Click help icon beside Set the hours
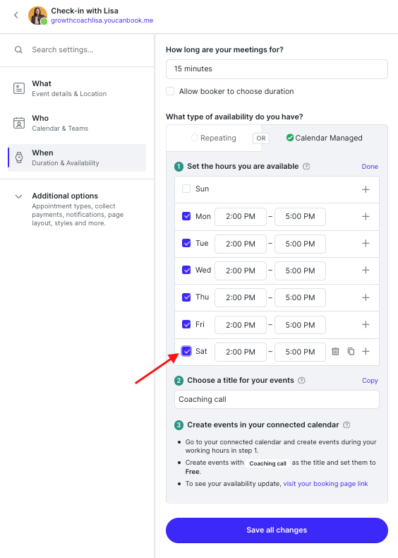The image size is (398, 558). click(x=306, y=167)
